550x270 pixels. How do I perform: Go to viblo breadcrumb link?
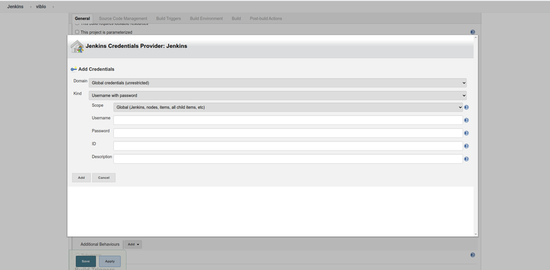41,7
